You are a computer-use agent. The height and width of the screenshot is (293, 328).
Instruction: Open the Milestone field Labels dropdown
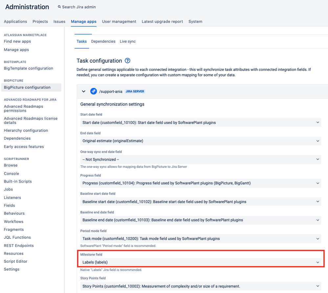tap(201, 262)
